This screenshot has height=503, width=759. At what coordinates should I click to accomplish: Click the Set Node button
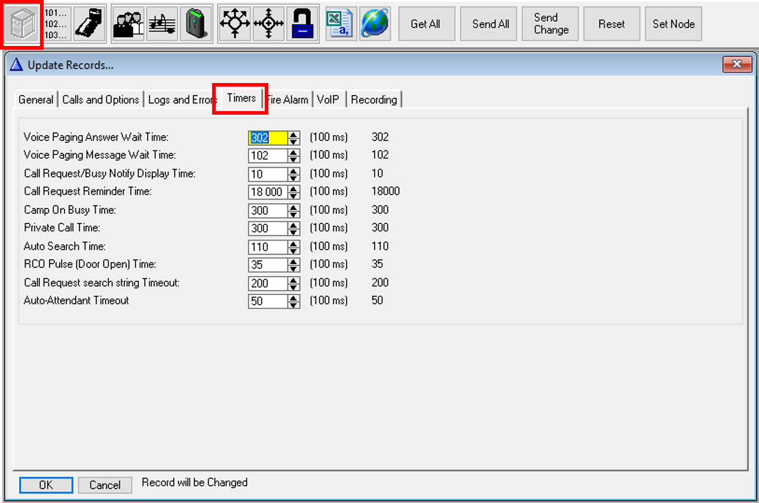point(674,24)
